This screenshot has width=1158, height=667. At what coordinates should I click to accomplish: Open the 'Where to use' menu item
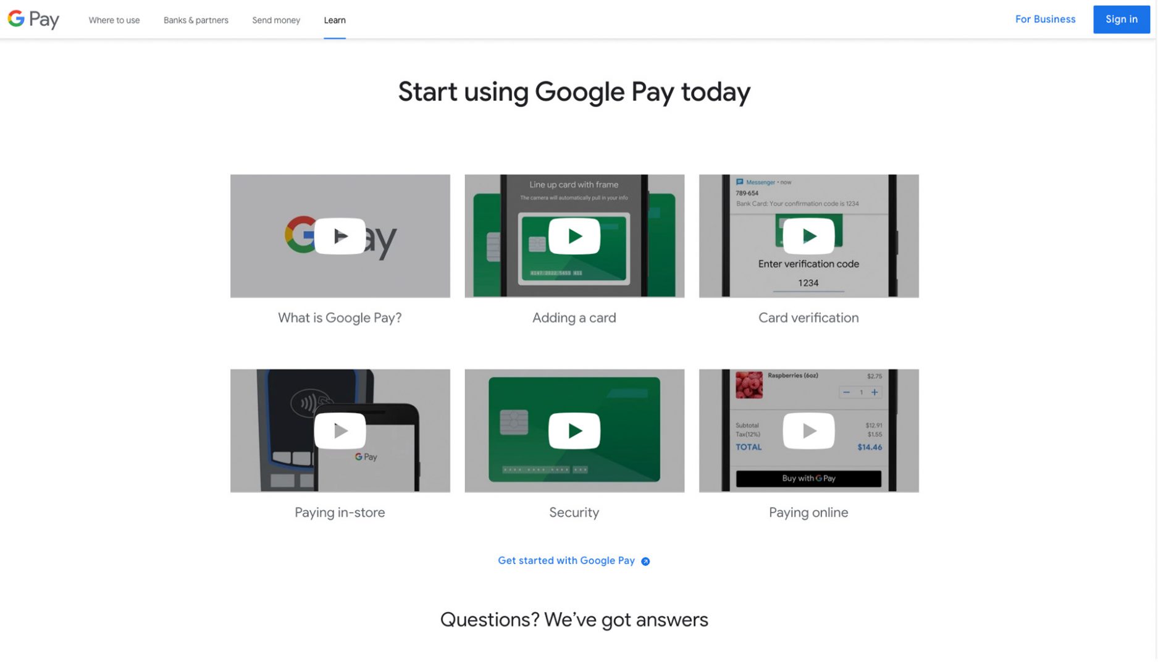[114, 20]
